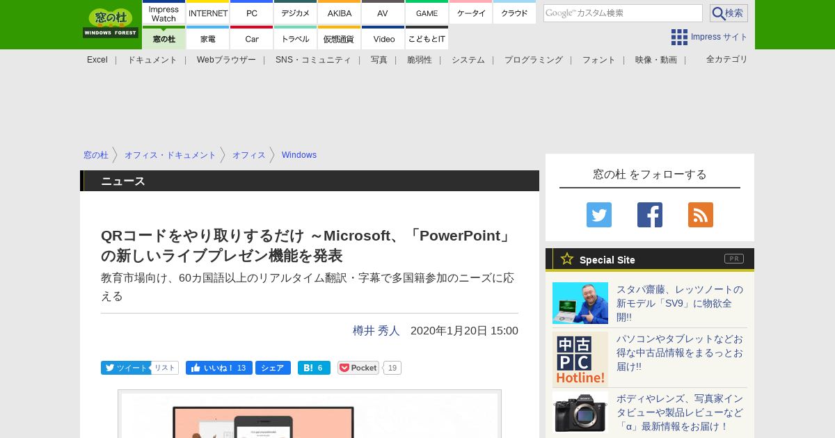Open the フォント category
This screenshot has height=438, width=835.
pos(599,60)
